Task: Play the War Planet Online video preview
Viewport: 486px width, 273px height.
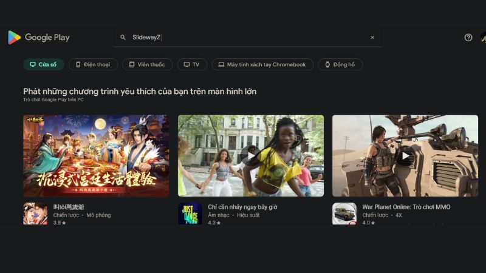Action: coord(405,156)
